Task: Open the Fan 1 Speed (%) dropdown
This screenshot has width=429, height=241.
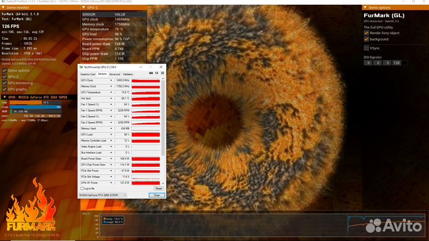Action: pos(111,104)
